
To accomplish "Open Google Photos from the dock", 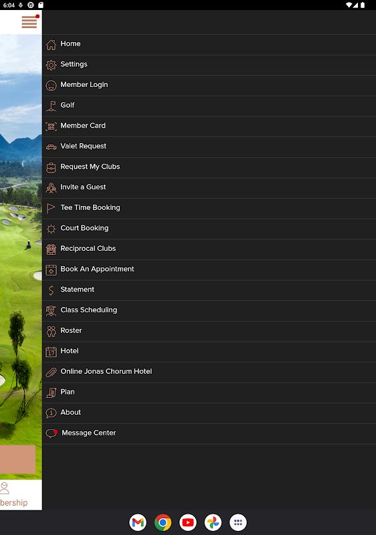I will click(213, 522).
